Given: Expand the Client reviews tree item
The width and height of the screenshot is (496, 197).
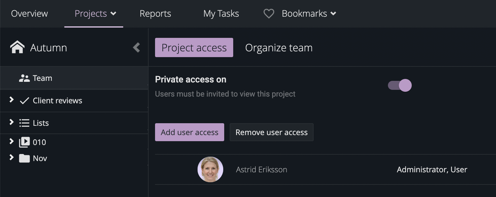Looking at the screenshot, I should tap(12, 100).
